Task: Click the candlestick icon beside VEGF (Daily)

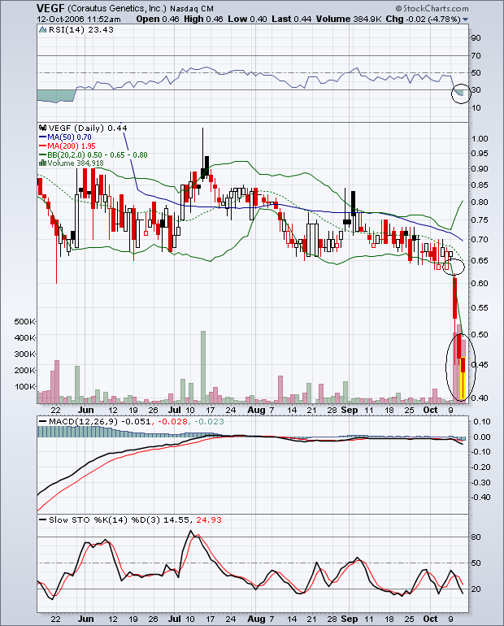Action: 43,128
